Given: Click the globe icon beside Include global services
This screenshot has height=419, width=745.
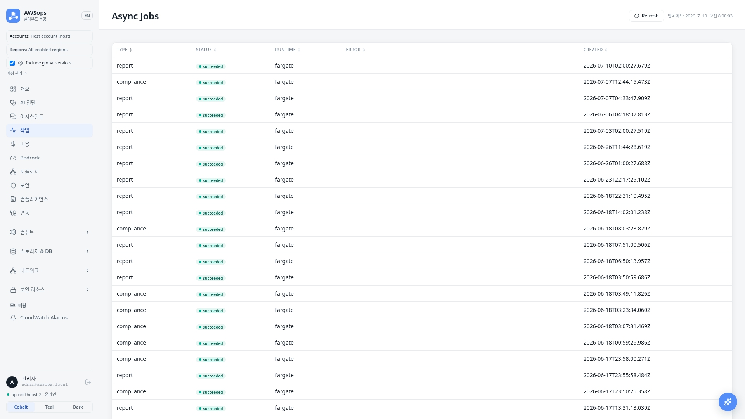Looking at the screenshot, I should coord(21,63).
